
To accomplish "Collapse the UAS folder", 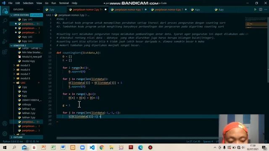I will [x=23, y=83].
